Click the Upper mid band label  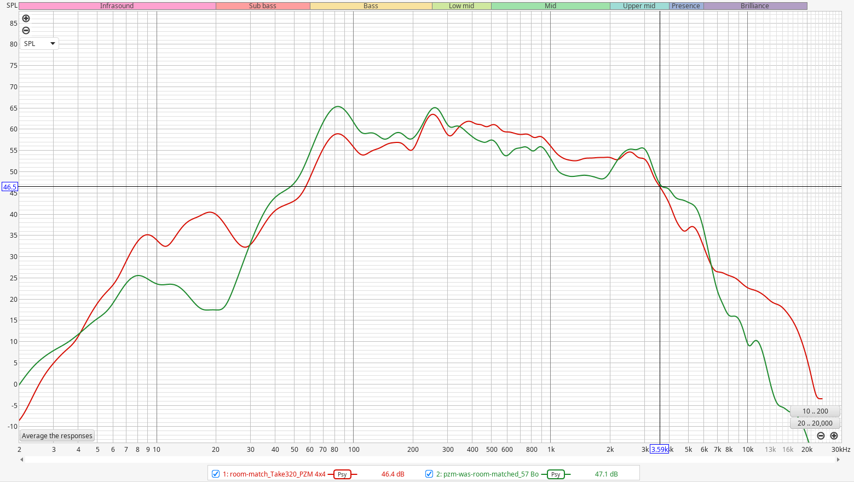(639, 6)
